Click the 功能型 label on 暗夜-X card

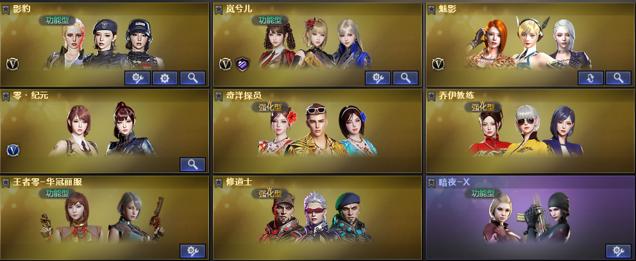[483, 194]
